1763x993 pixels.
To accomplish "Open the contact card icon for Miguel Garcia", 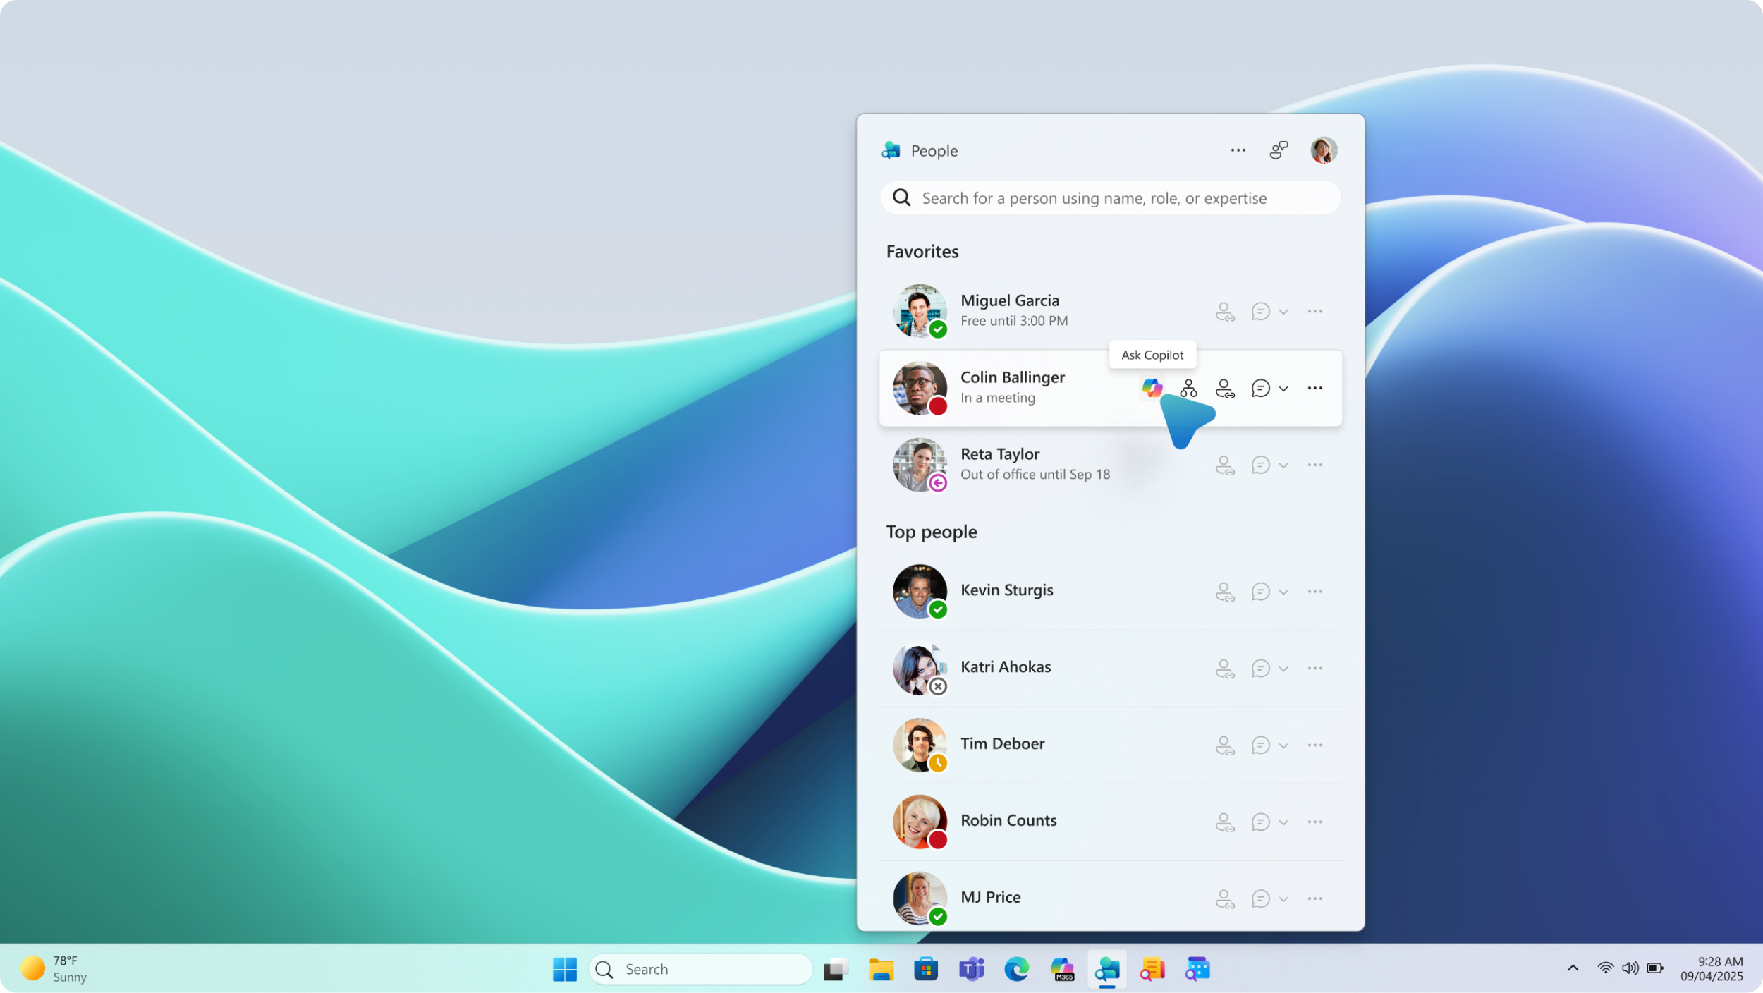I will point(1224,311).
